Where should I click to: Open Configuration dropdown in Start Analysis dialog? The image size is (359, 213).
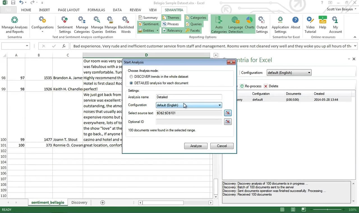pyautogui.click(x=189, y=105)
